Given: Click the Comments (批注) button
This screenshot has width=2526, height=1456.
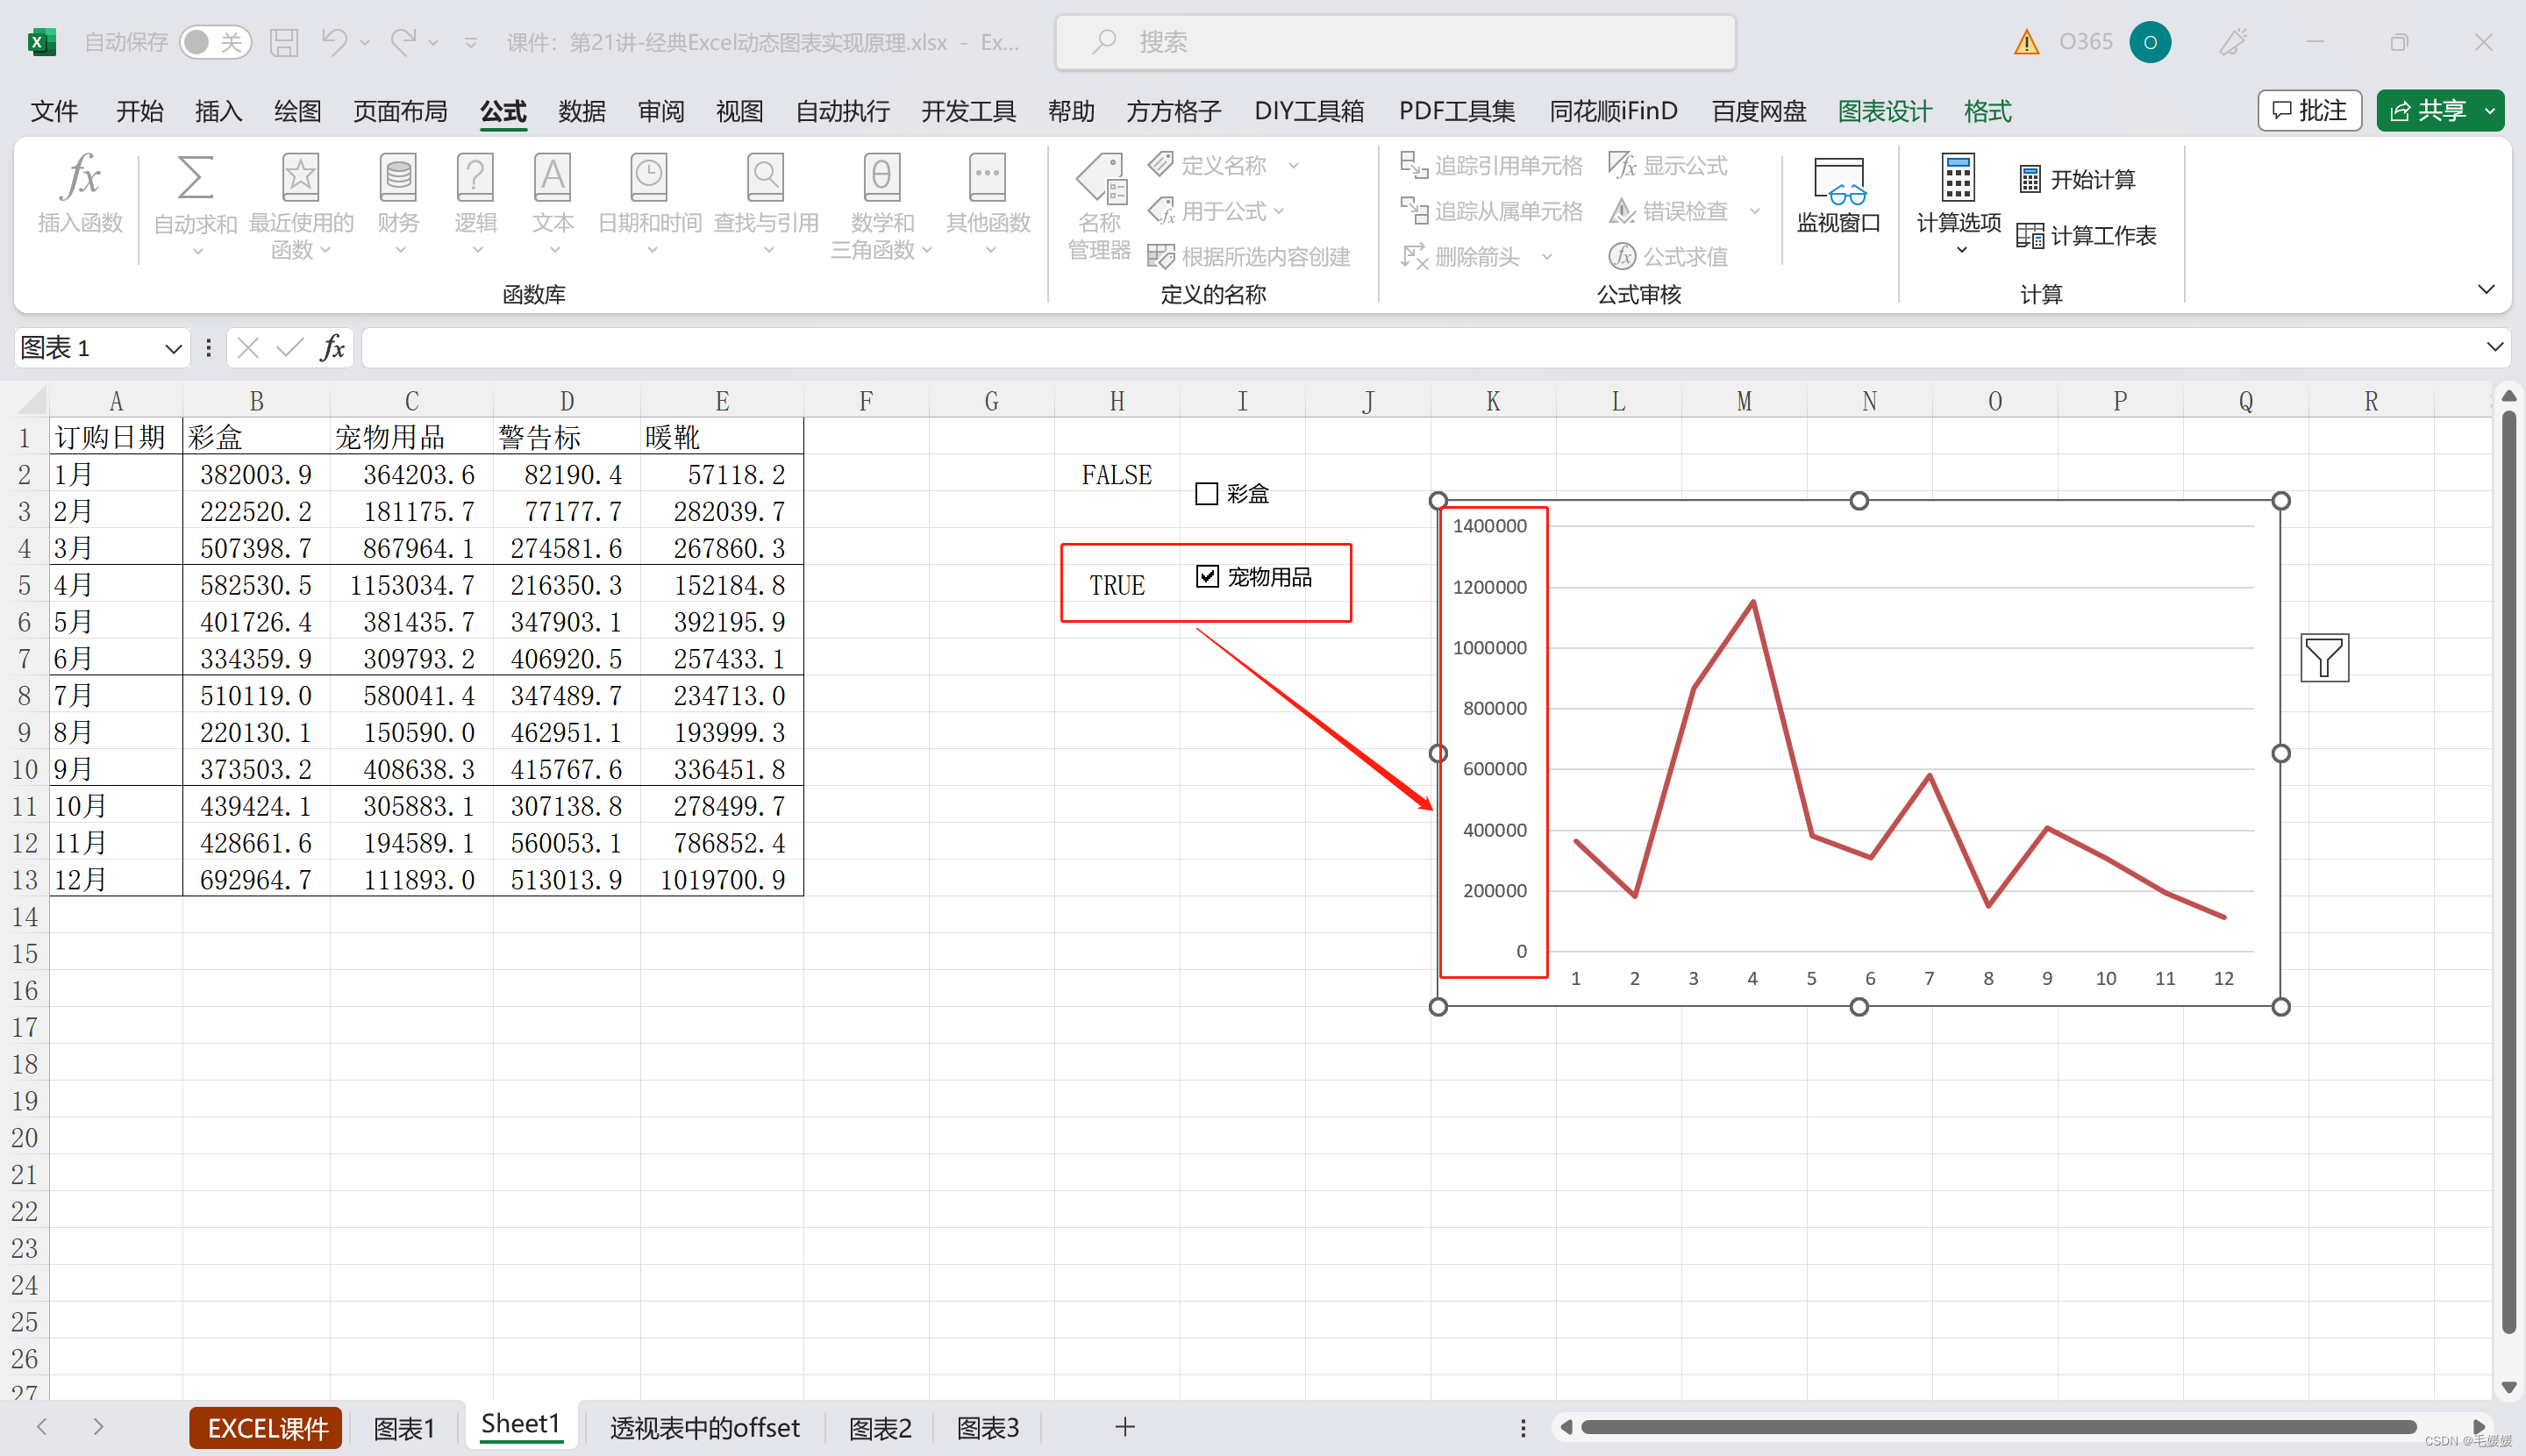Looking at the screenshot, I should (x=2309, y=111).
